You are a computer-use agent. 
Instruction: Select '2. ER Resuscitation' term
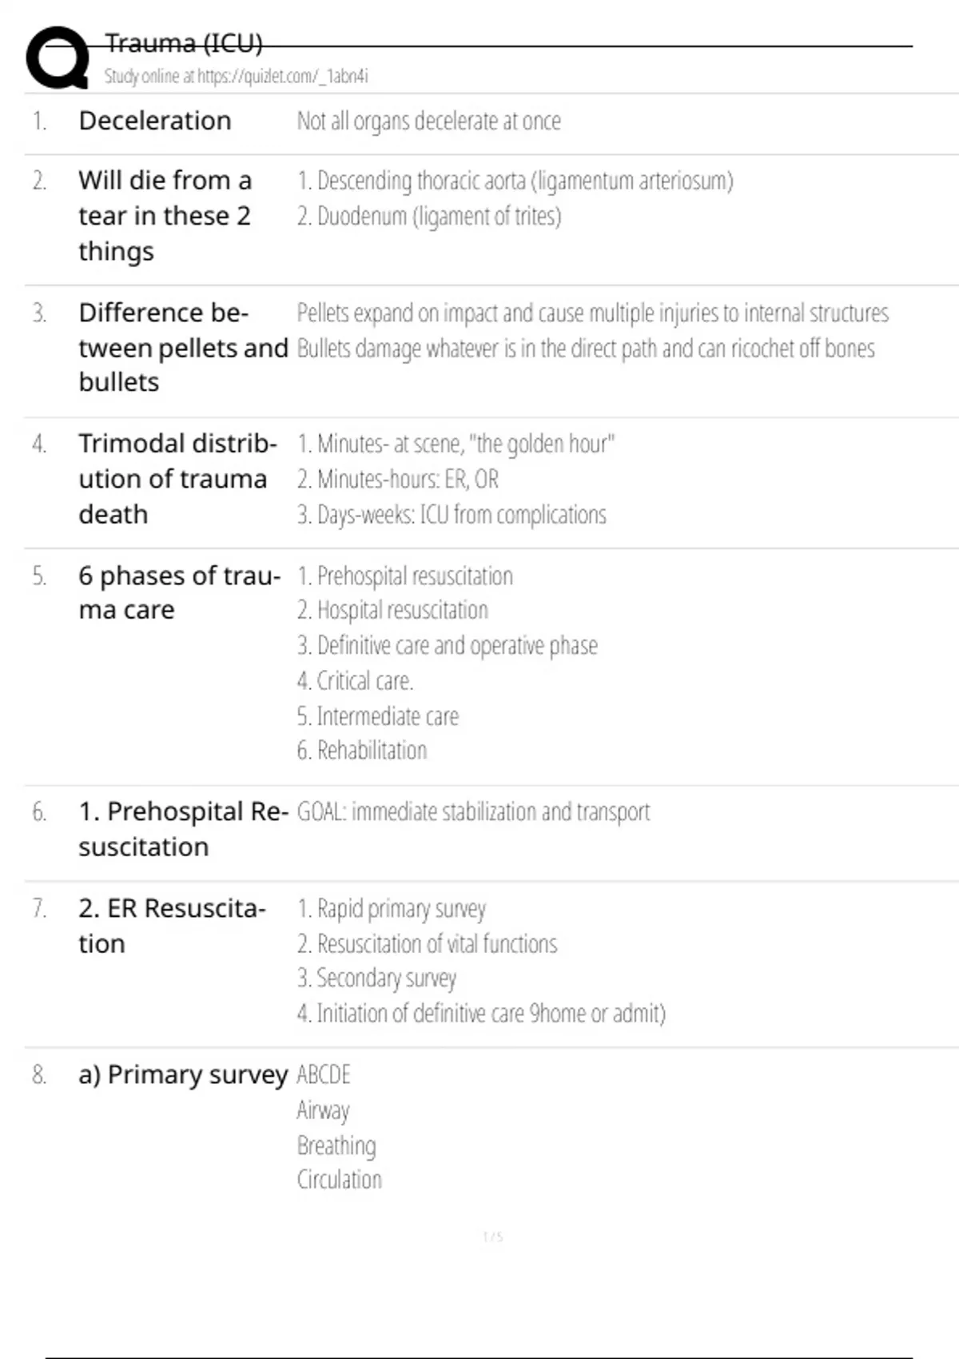coord(171,926)
